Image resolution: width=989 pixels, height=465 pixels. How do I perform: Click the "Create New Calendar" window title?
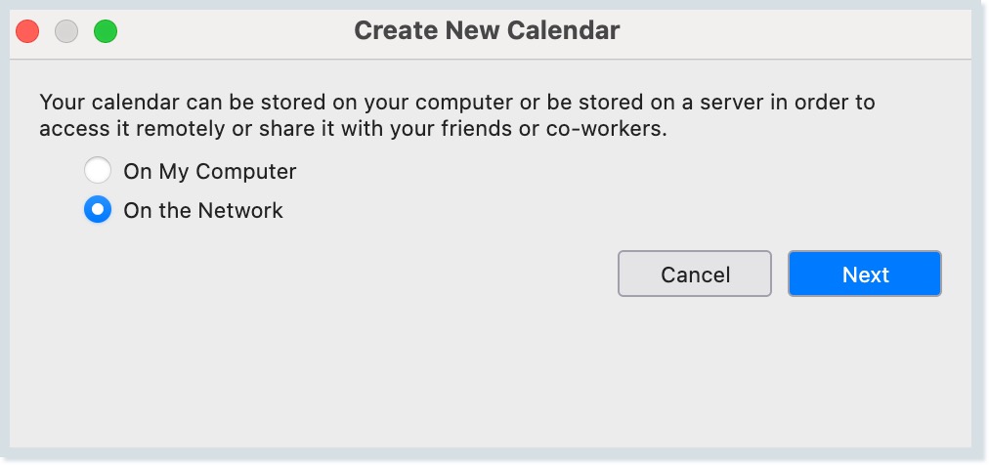487,30
